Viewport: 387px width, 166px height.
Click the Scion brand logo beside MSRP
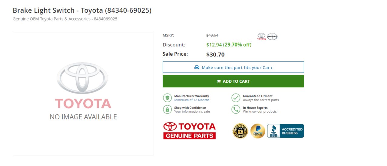click(272, 37)
